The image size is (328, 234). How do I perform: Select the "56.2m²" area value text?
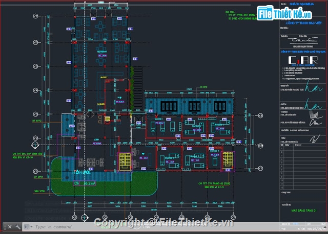89,183
